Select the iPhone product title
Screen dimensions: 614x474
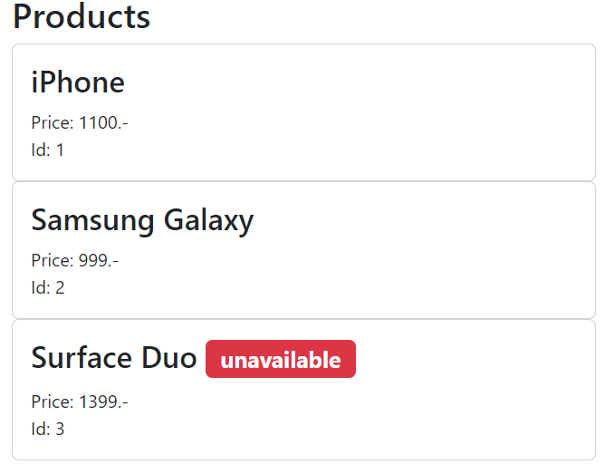[x=78, y=82]
